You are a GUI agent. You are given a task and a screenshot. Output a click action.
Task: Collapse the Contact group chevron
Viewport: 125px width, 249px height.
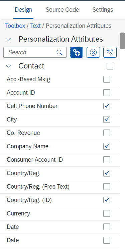[x=8, y=66]
